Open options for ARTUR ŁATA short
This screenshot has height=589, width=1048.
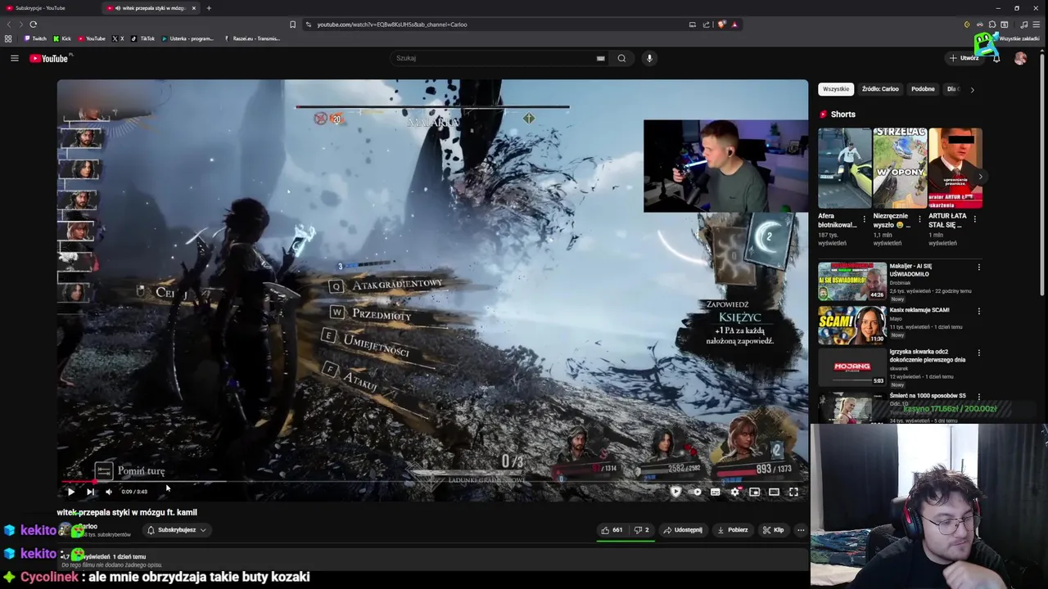(974, 219)
